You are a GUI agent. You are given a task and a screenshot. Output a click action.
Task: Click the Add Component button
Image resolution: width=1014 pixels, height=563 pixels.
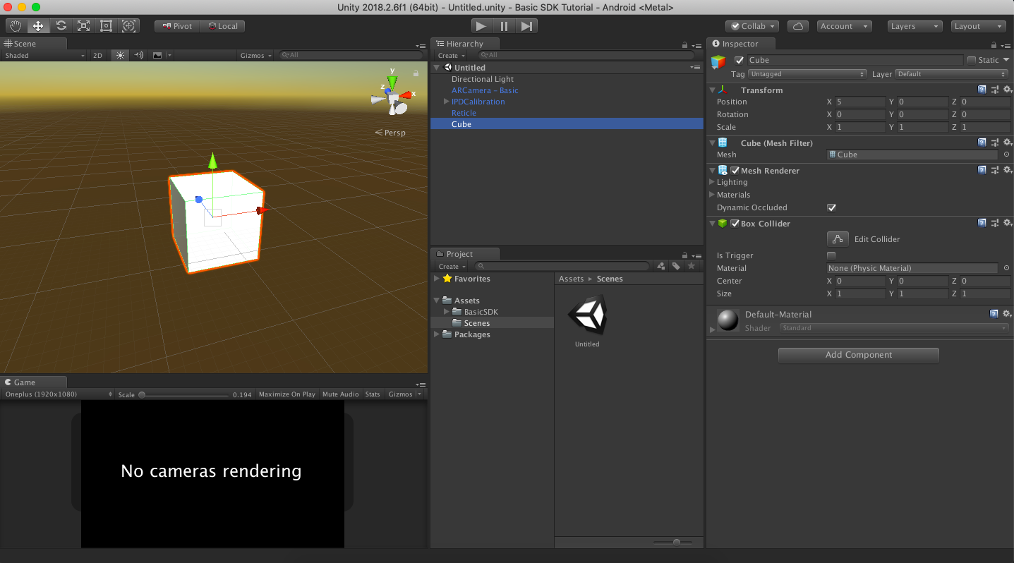pos(858,355)
